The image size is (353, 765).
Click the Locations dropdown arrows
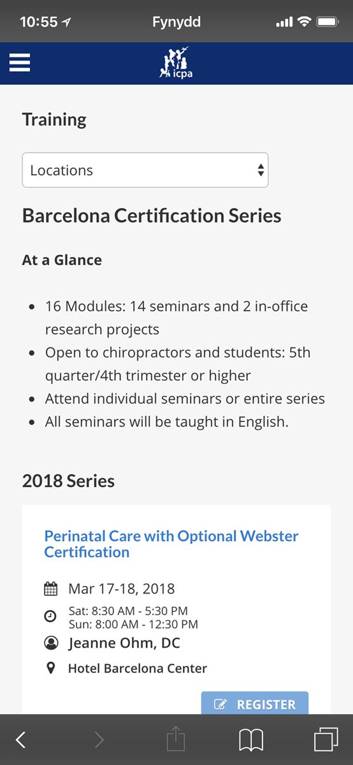260,170
